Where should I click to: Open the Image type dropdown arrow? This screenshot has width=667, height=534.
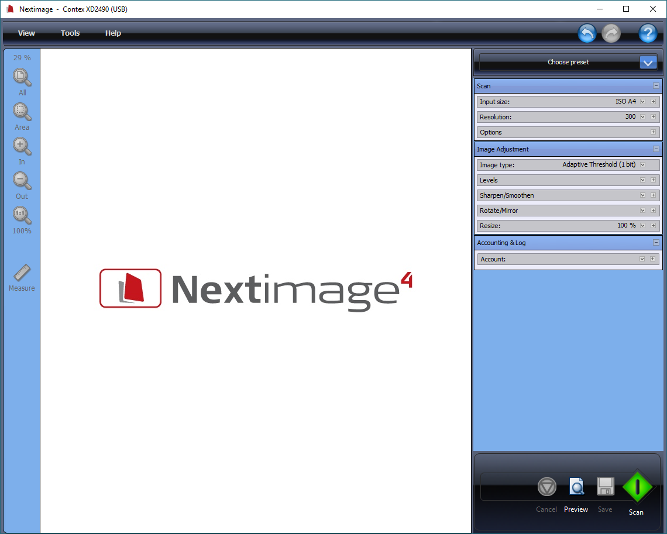click(642, 165)
